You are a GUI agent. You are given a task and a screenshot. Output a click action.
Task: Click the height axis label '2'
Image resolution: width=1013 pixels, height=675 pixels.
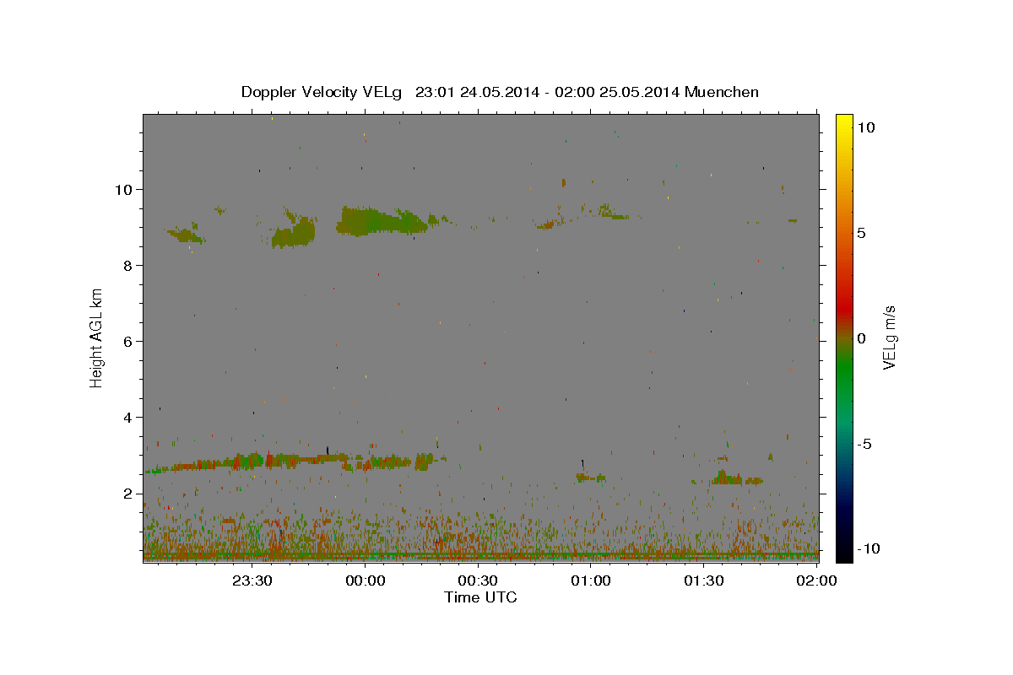pos(128,494)
